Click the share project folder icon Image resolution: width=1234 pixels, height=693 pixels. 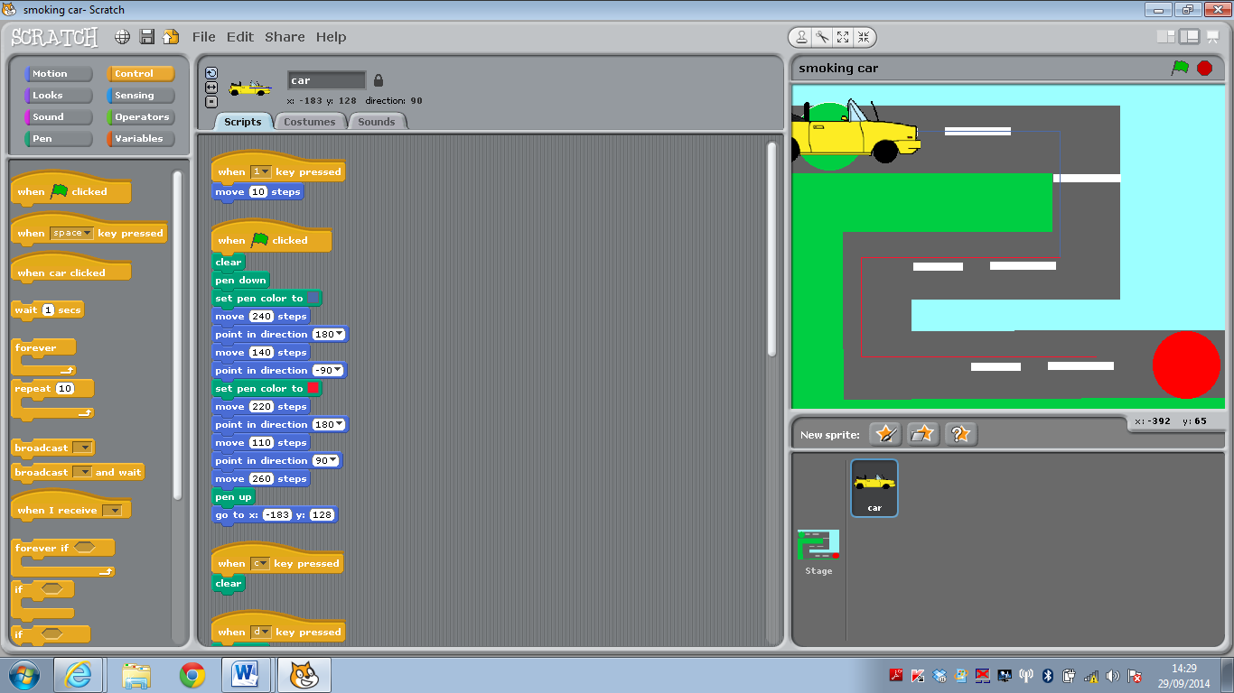[171, 37]
